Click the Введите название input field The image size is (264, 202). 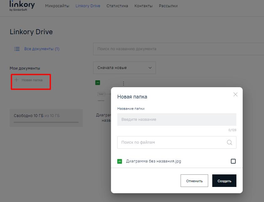tap(177, 120)
